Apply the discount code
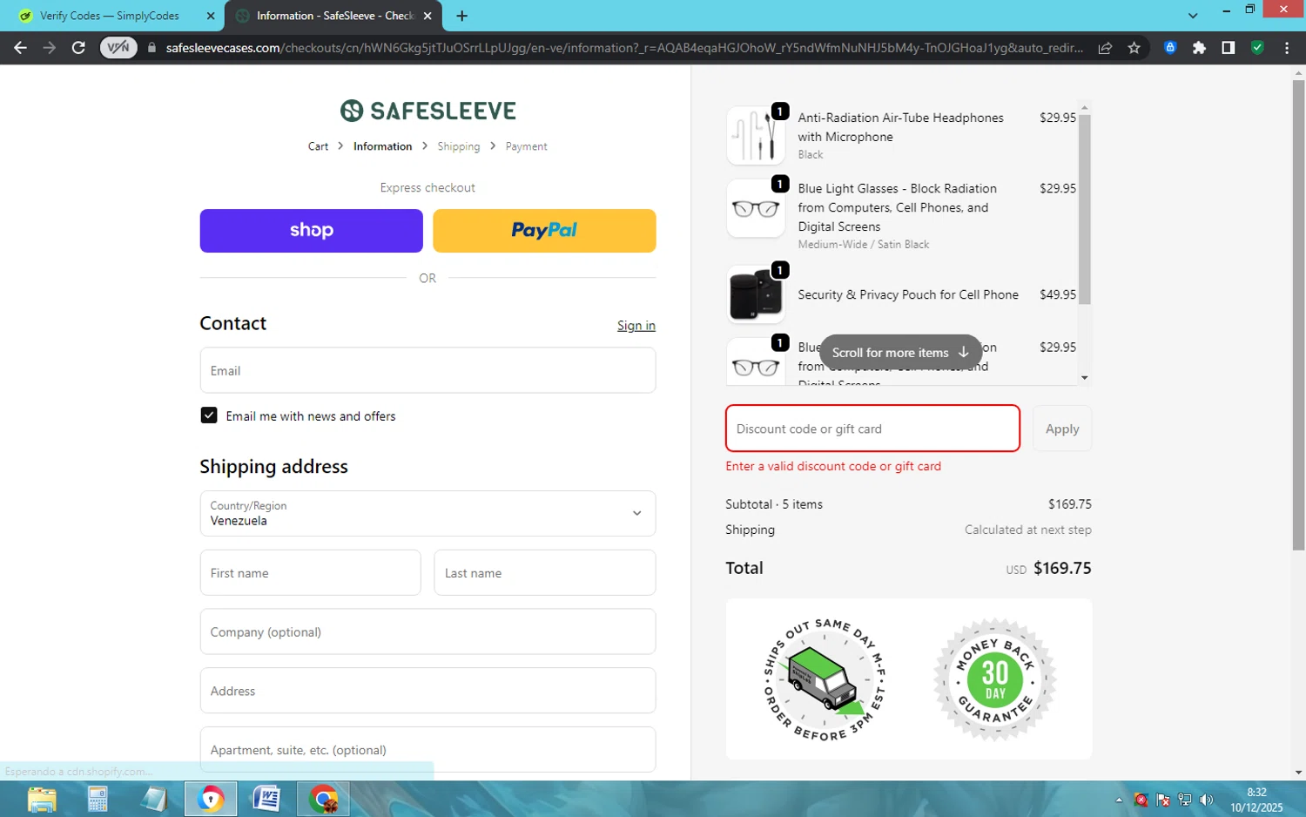 click(x=1062, y=429)
